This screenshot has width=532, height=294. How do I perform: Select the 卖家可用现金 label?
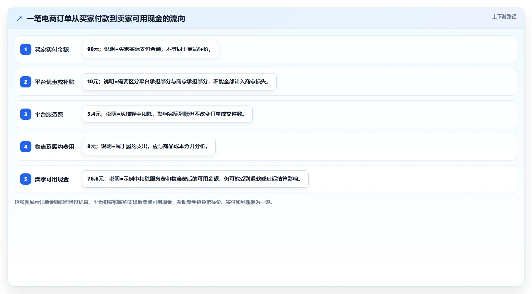tap(52, 179)
